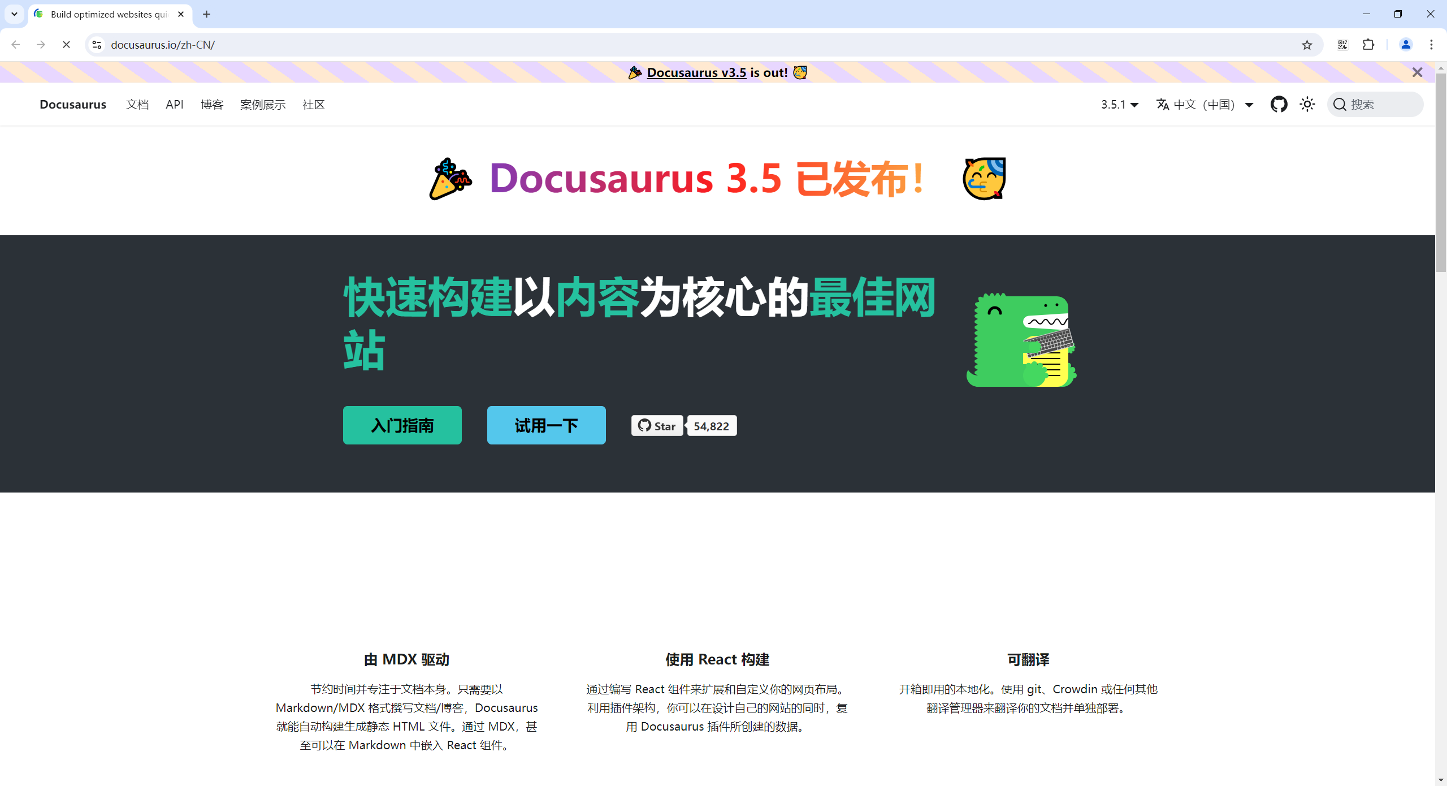1447x786 pixels.
Task: Click the Docusaurus 3.5 已发布 headline
Action: (x=707, y=179)
